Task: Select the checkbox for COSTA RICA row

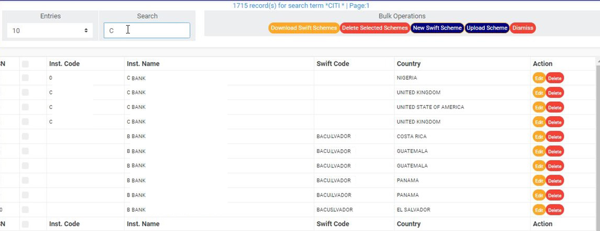Action: [25, 136]
